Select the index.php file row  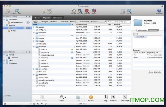click(82, 44)
